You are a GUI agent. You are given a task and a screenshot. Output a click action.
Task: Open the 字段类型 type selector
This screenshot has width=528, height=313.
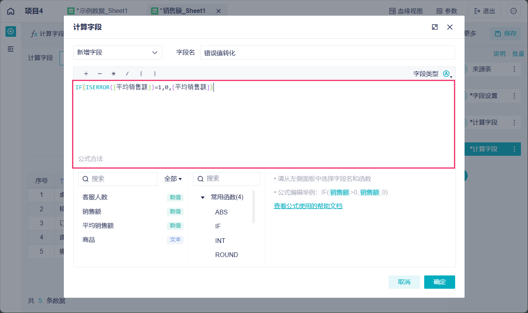(x=447, y=74)
